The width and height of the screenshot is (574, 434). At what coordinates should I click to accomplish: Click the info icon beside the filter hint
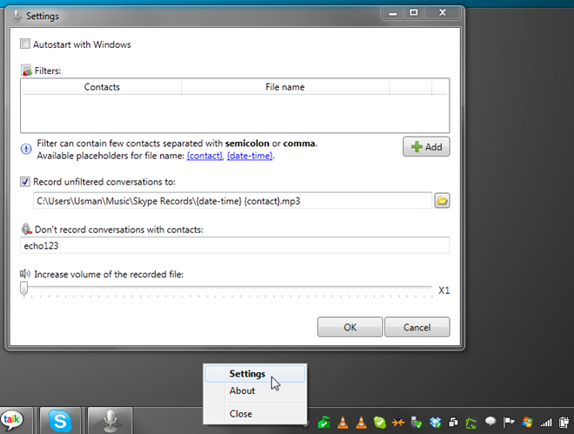coord(26,149)
